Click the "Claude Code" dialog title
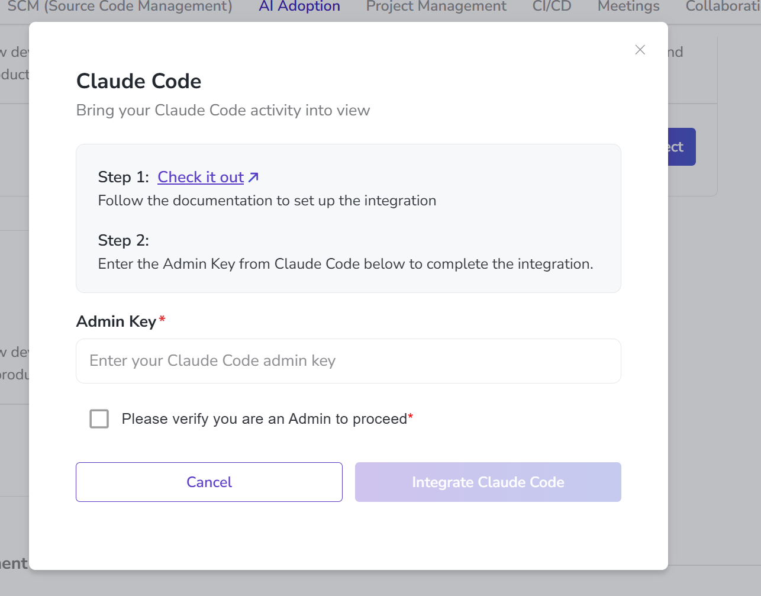This screenshot has height=596, width=761. 139,81
